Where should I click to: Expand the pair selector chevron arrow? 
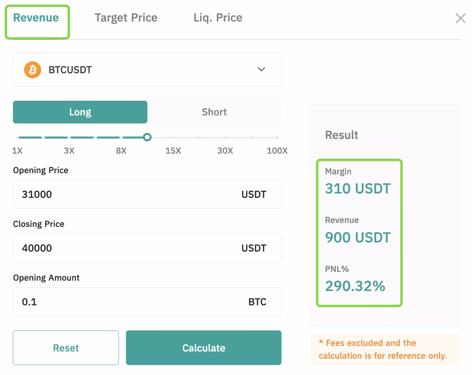coord(261,69)
